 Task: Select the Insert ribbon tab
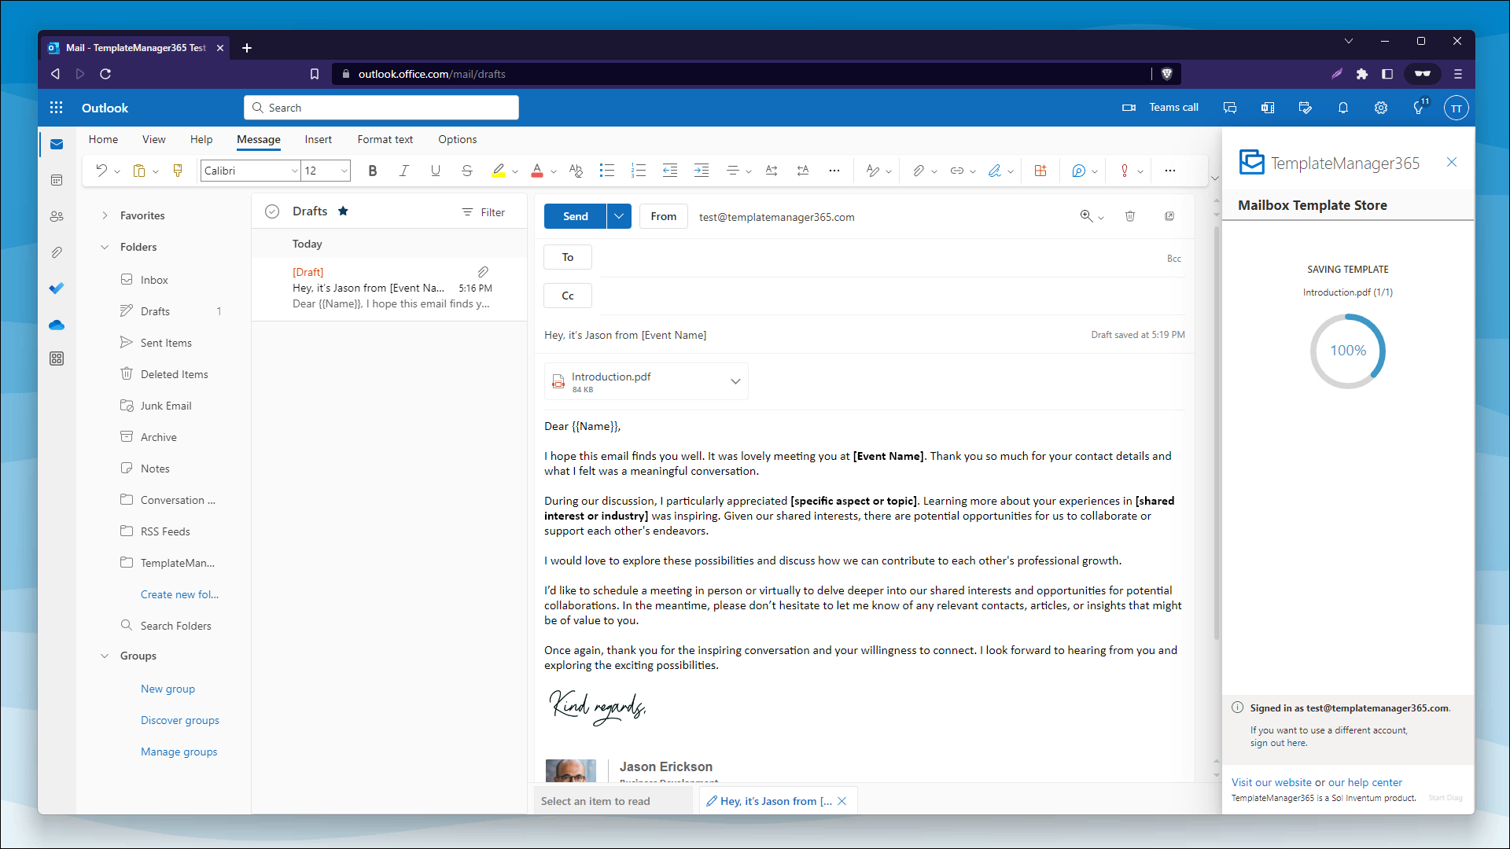[x=319, y=139]
